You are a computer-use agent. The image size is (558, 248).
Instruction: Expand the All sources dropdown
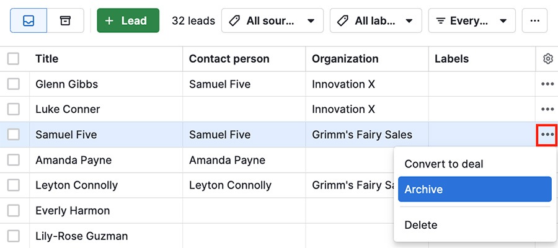272,20
